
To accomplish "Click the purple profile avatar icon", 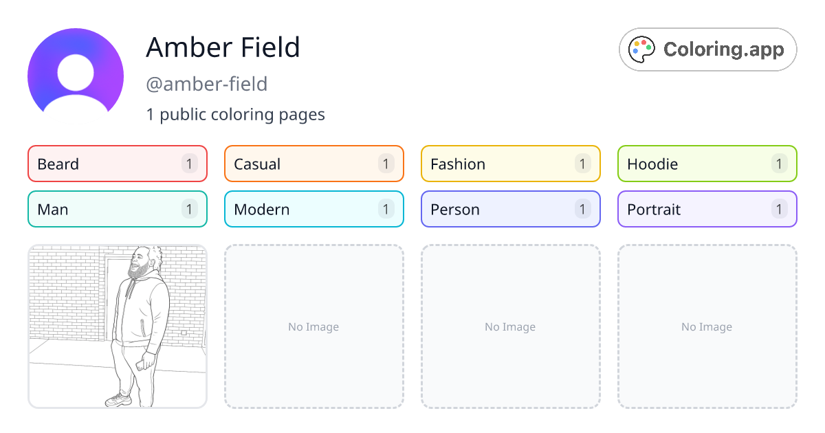I will [x=76, y=76].
